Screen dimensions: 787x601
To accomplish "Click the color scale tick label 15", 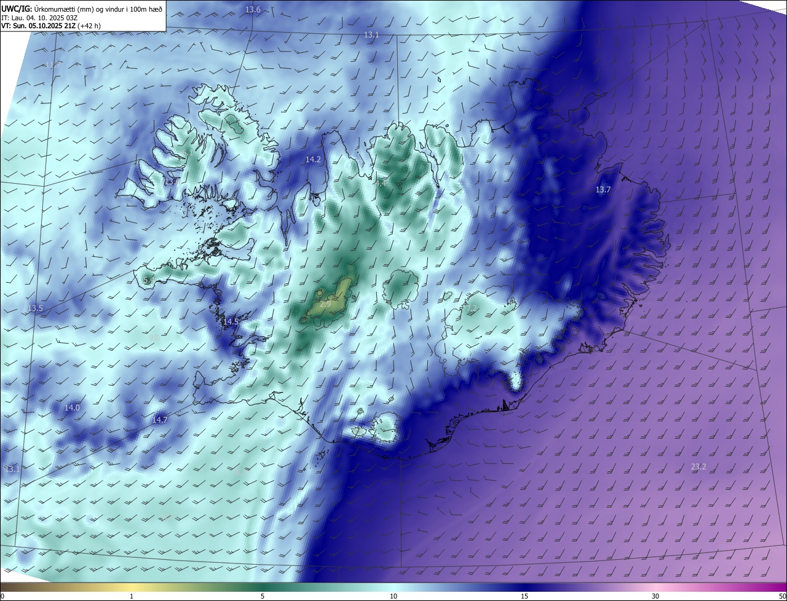I will tap(524, 596).
